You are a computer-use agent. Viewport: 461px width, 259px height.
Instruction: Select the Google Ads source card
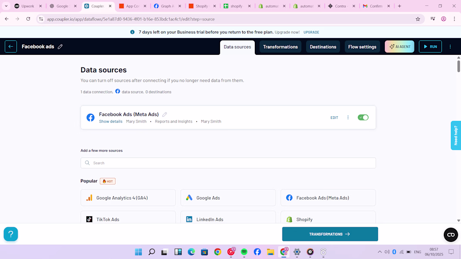[228, 197]
